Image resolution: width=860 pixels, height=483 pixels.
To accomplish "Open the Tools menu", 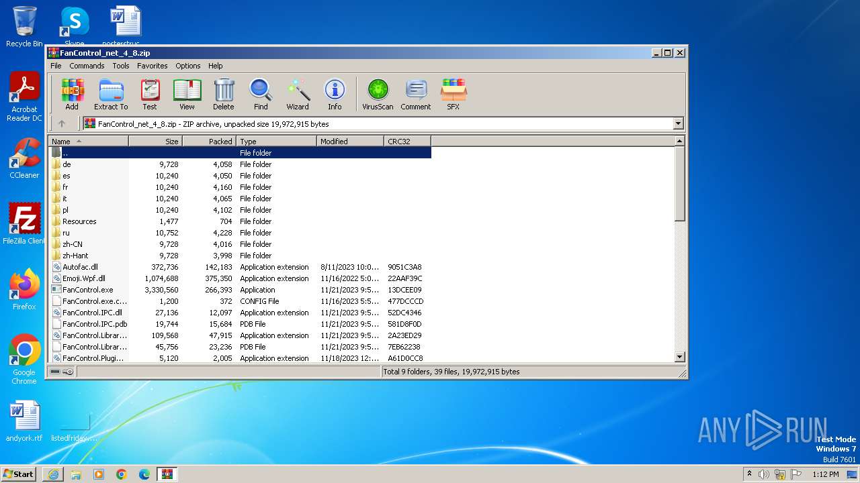I will tap(121, 66).
